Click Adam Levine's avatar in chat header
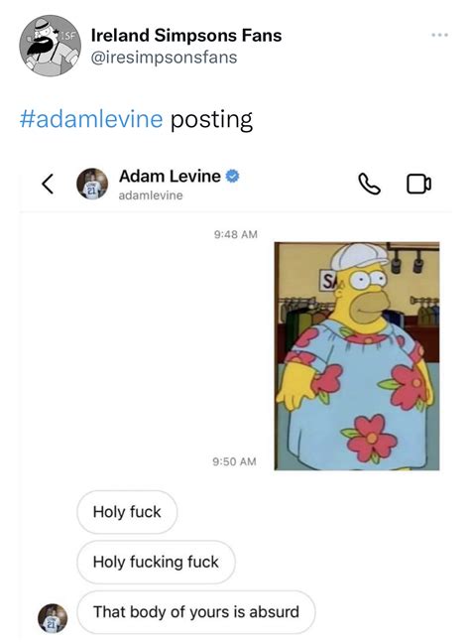Viewport: 470px width, 642px height. (x=92, y=184)
